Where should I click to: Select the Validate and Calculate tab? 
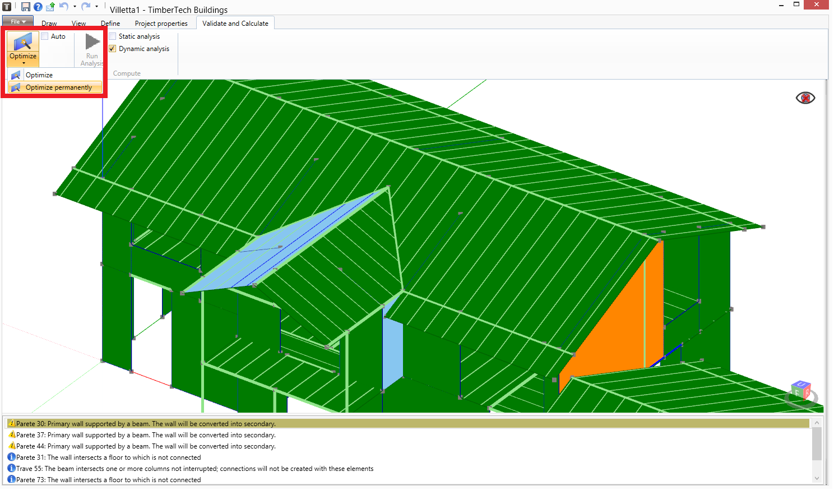pyautogui.click(x=235, y=24)
